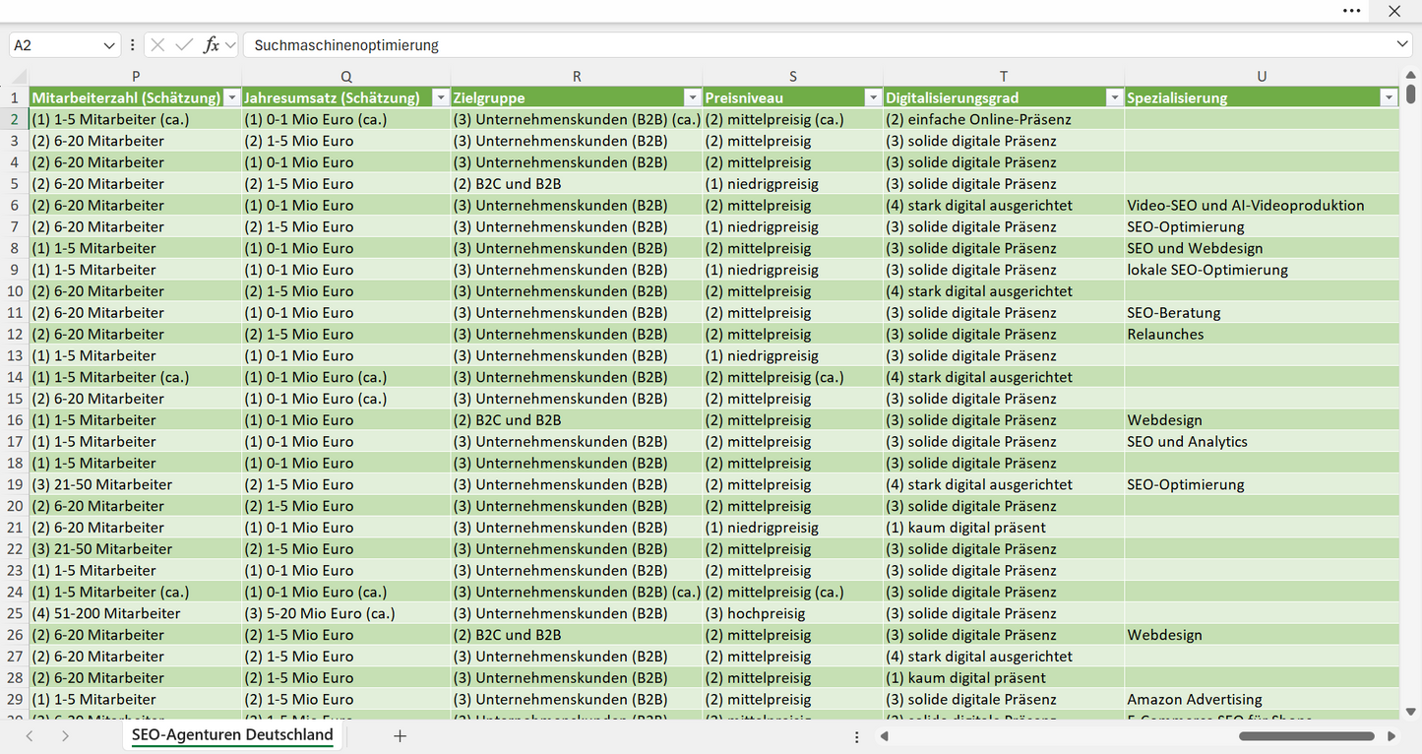Select cell 'SEO und Webdesign'
The image size is (1422, 754).
coord(1262,248)
